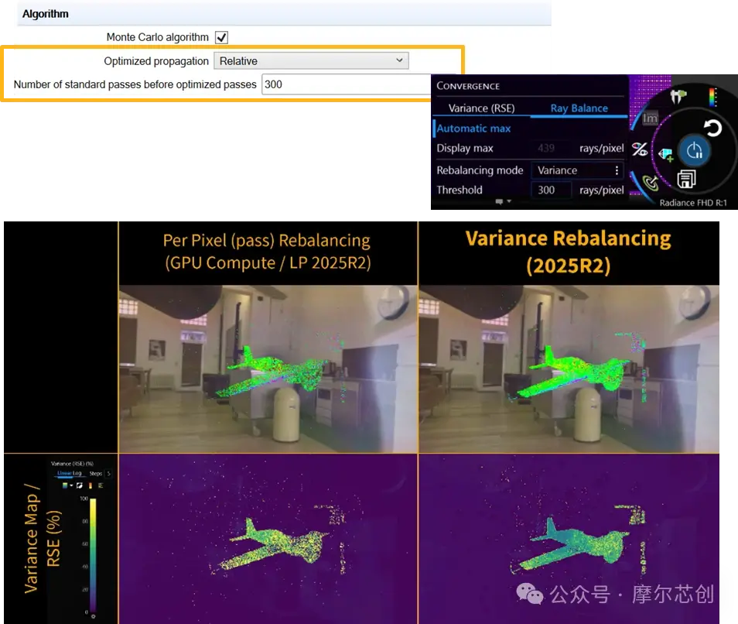
Task: Select the Ray Balance tab
Action: click(579, 108)
